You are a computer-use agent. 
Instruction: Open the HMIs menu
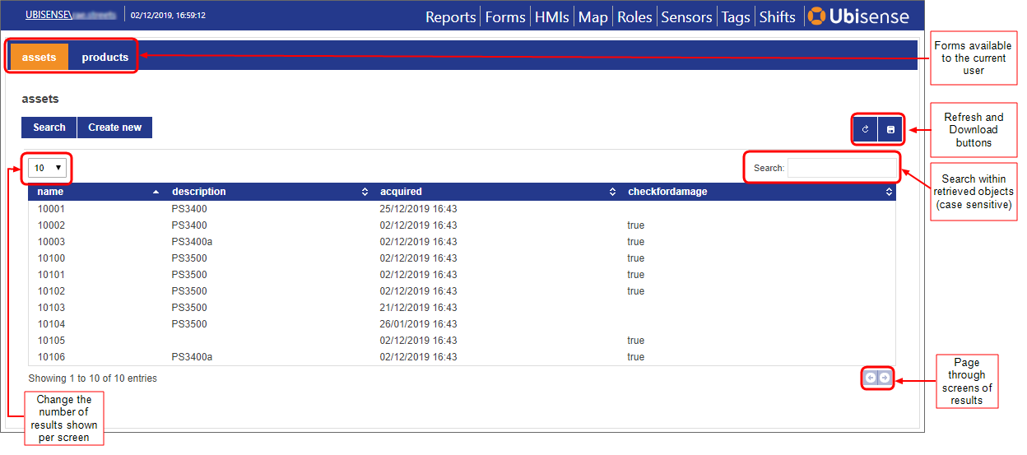click(x=551, y=16)
